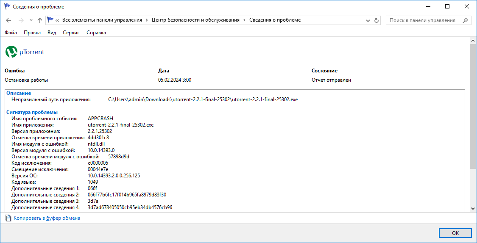
Task: Click Копировать в буфер обмена link
Action: [47, 218]
